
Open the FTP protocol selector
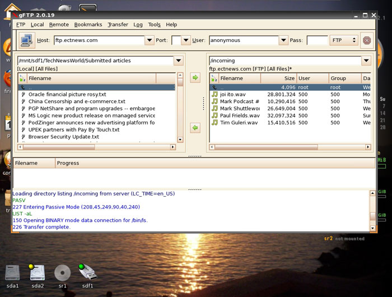pyautogui.click(x=344, y=40)
